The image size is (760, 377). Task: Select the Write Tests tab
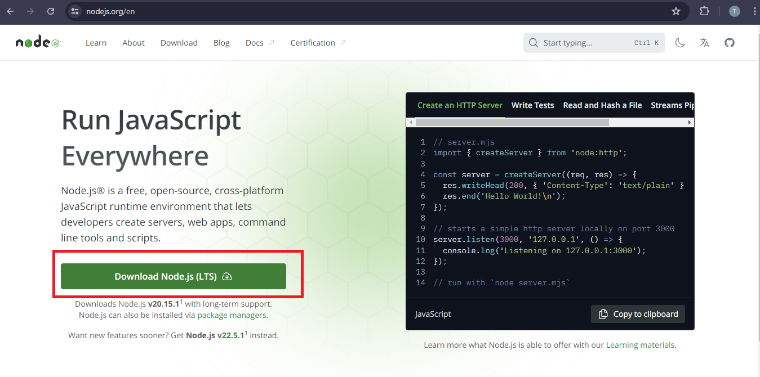[533, 105]
